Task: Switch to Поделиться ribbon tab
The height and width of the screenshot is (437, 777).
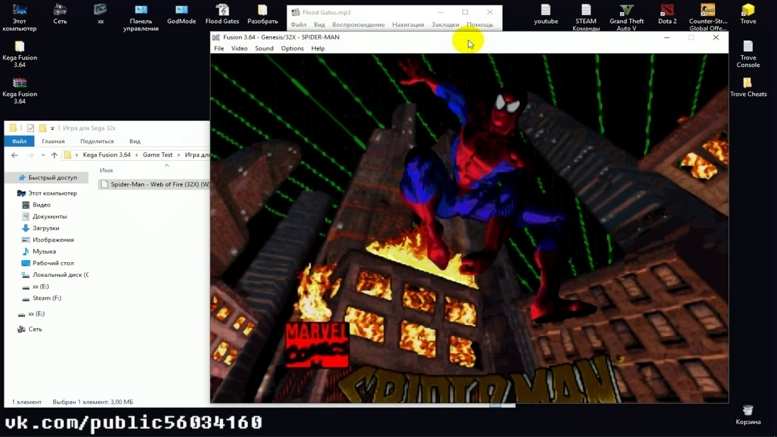Action: point(97,141)
